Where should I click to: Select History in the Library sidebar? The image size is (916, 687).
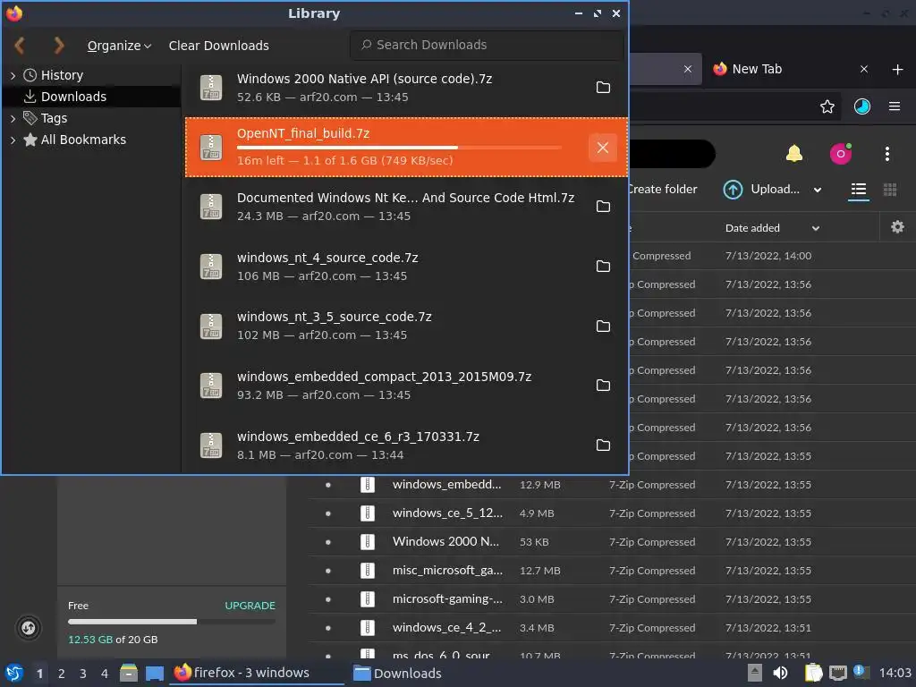pyautogui.click(x=62, y=75)
